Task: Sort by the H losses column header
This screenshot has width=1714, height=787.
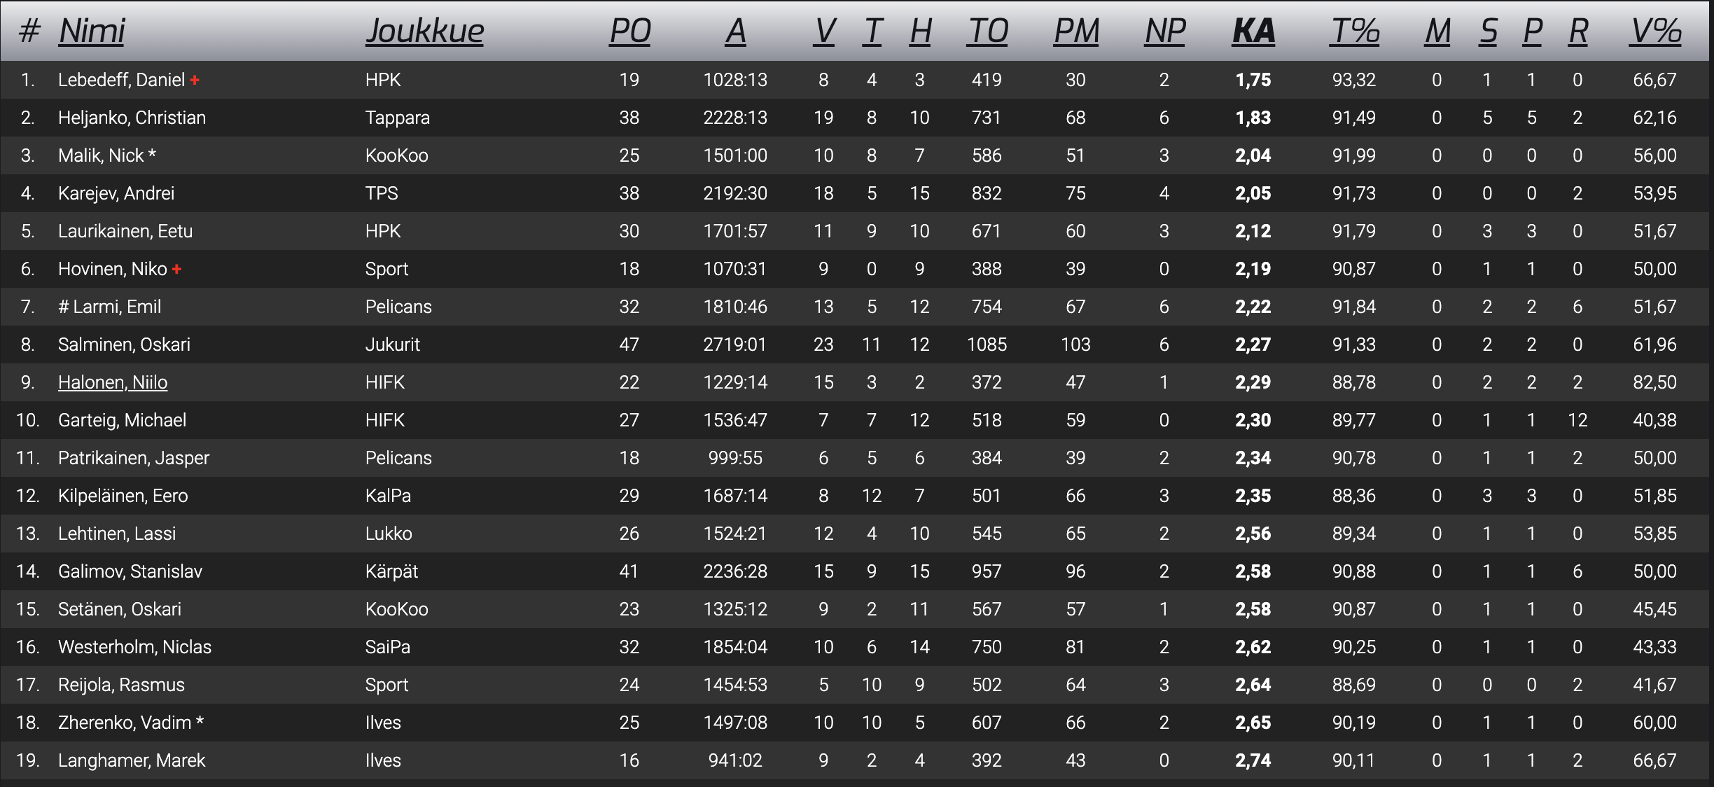Action: tap(920, 31)
